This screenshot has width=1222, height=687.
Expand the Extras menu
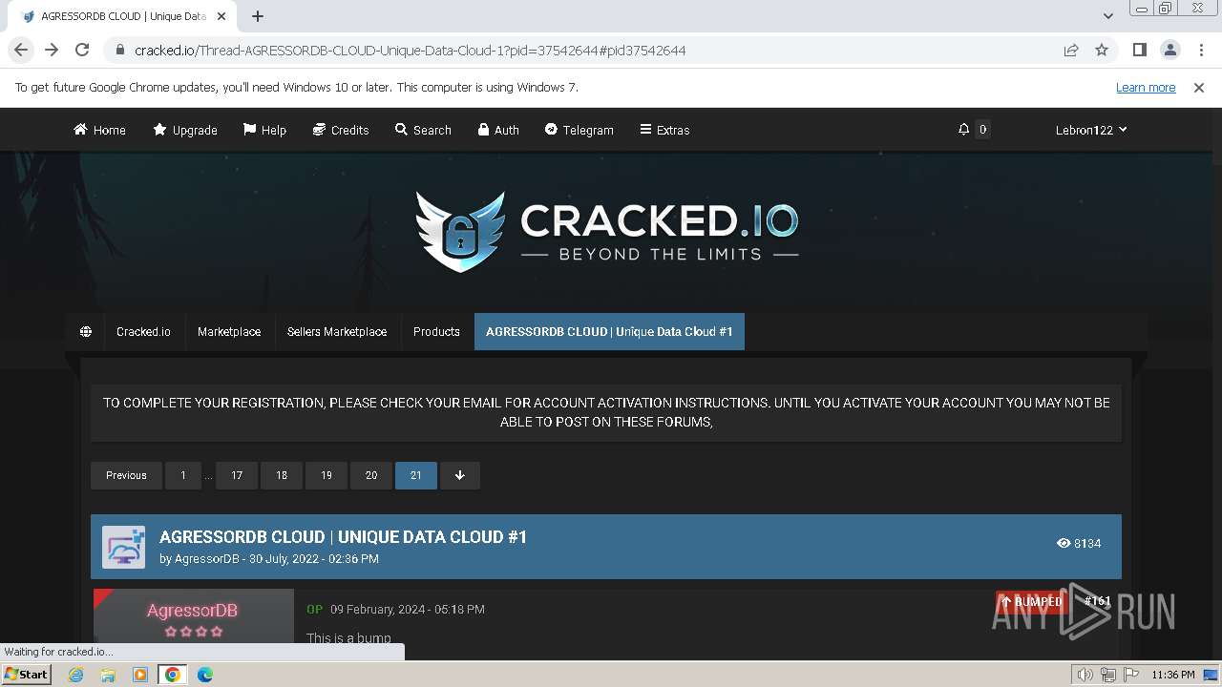[x=664, y=130]
